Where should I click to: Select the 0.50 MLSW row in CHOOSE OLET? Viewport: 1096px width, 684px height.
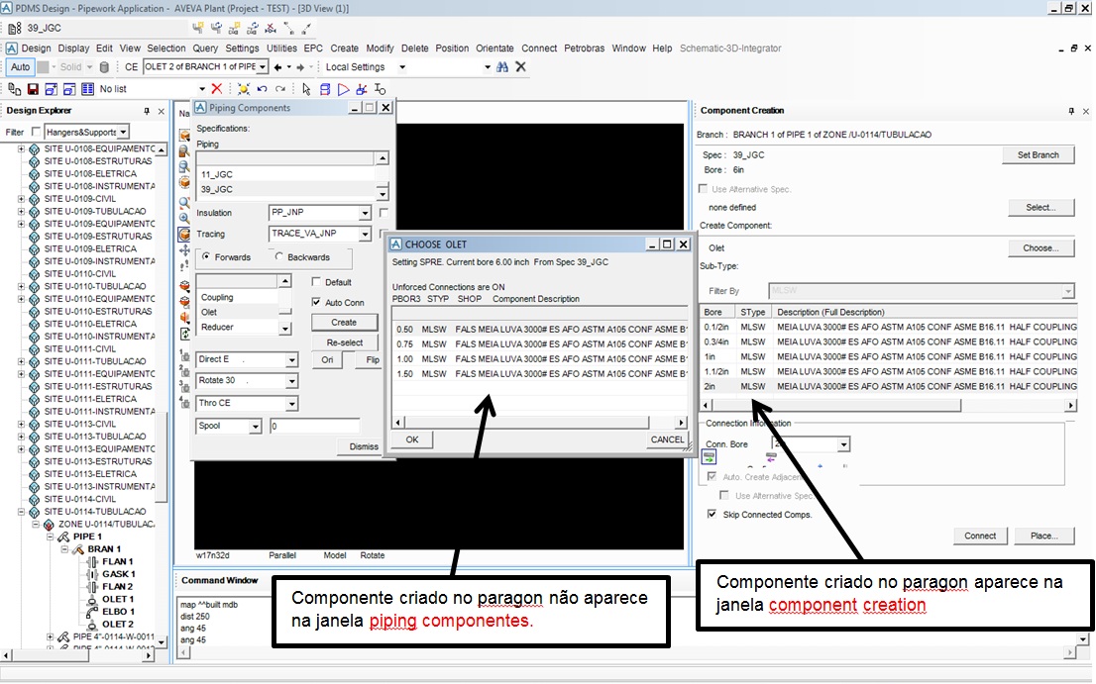click(540, 329)
